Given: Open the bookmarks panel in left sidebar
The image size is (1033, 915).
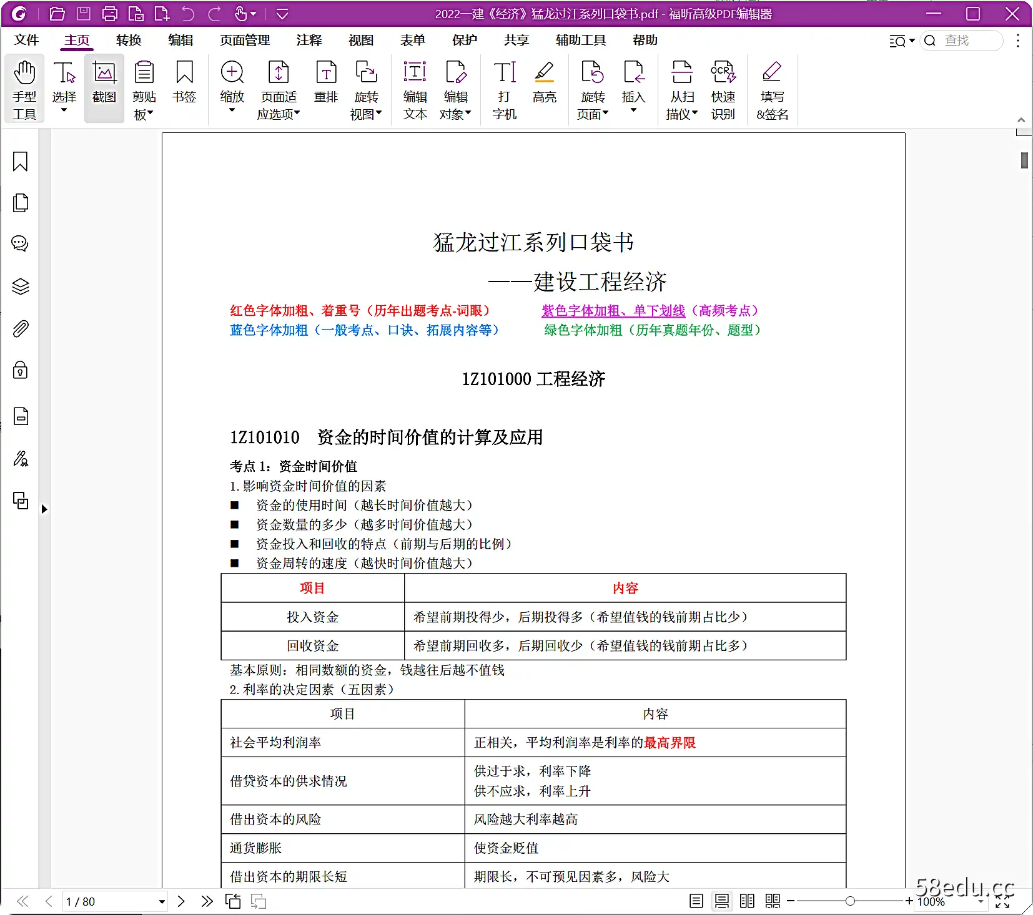Looking at the screenshot, I should pos(21,161).
